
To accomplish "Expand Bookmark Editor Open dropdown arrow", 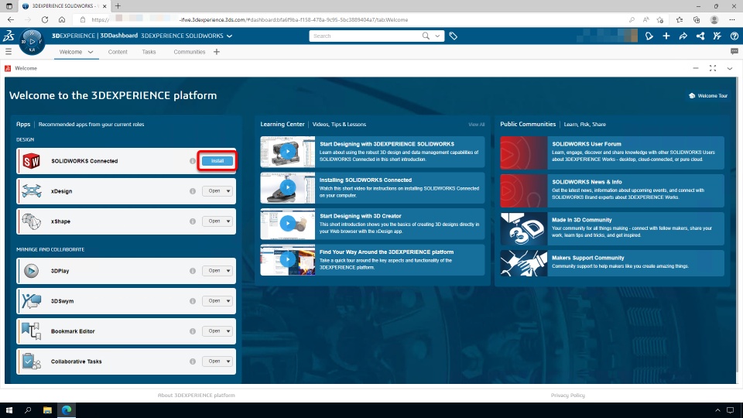I will 228,331.
